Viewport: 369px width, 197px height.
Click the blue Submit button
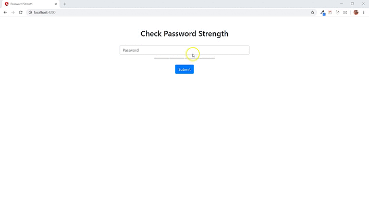(x=185, y=69)
